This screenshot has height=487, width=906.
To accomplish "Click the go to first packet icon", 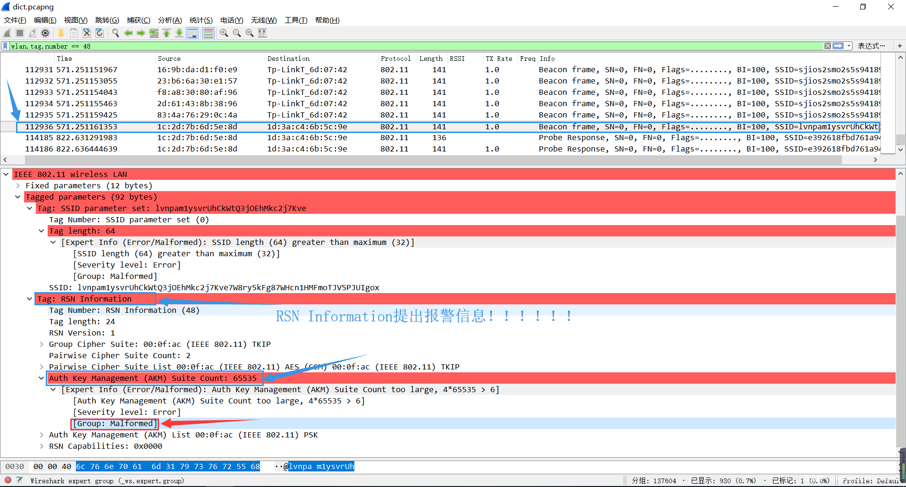I will coord(167,33).
